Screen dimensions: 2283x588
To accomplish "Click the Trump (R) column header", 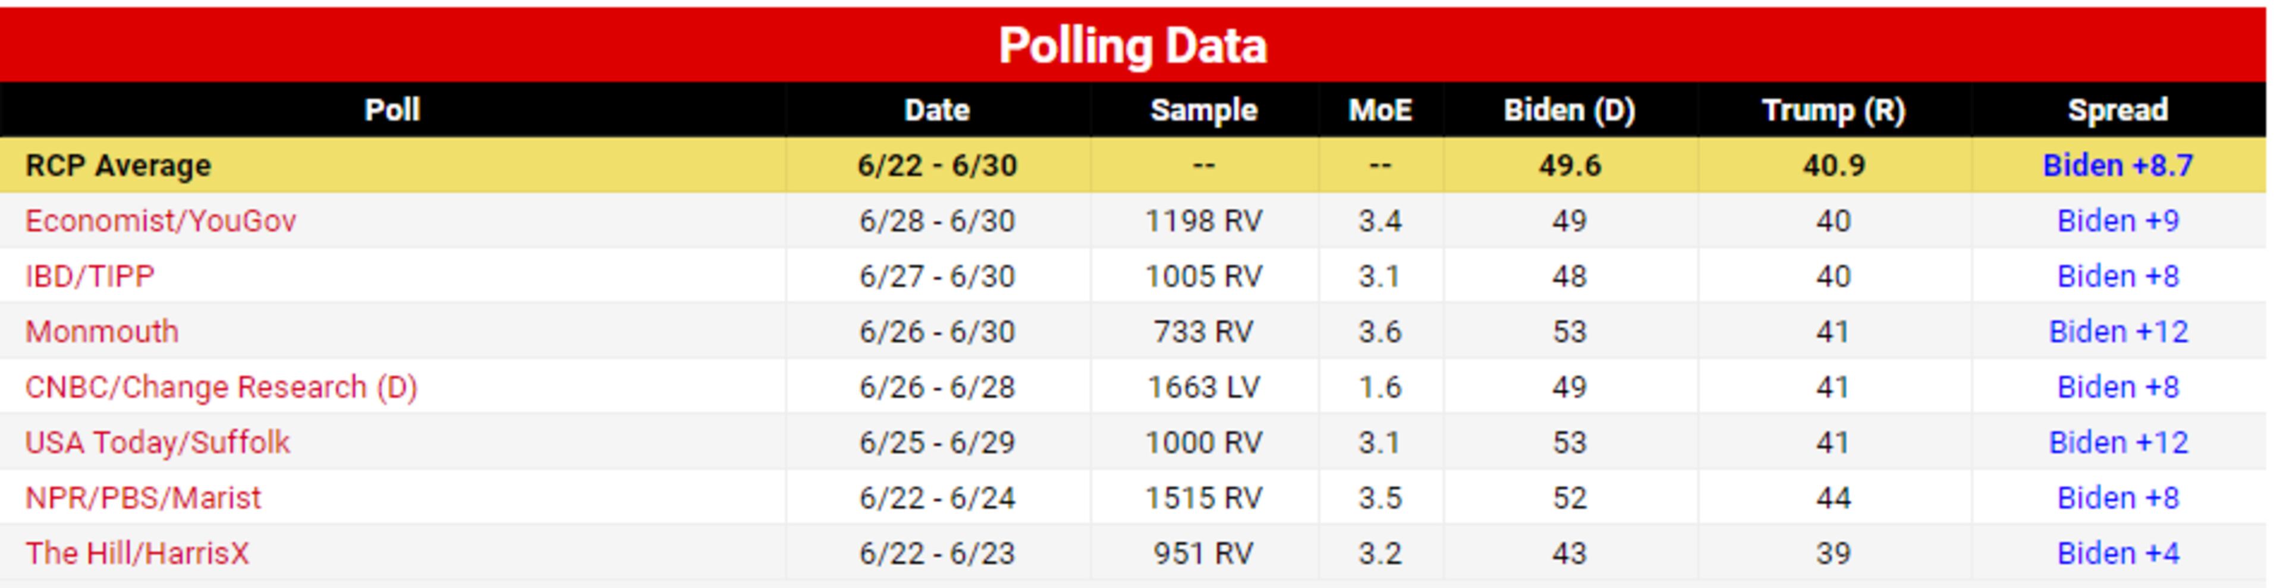I will pyautogui.click(x=1833, y=110).
